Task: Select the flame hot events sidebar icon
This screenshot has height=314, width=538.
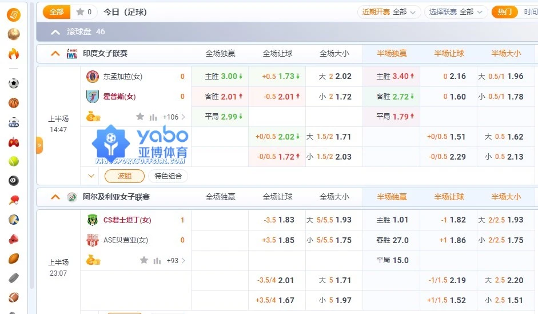Action: point(14,54)
